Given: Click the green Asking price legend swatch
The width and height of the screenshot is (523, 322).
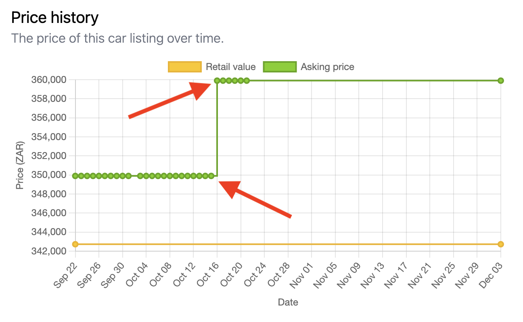Looking at the screenshot, I should [x=280, y=67].
